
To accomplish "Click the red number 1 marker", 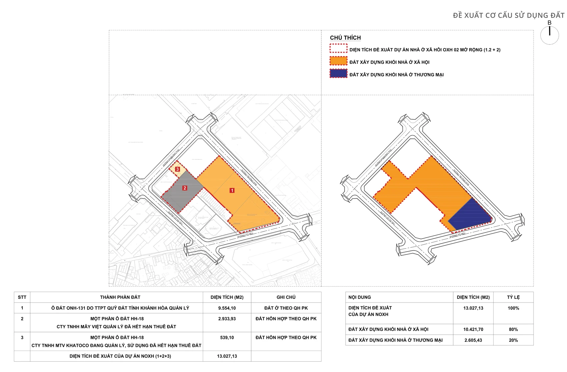I will 232,191.
